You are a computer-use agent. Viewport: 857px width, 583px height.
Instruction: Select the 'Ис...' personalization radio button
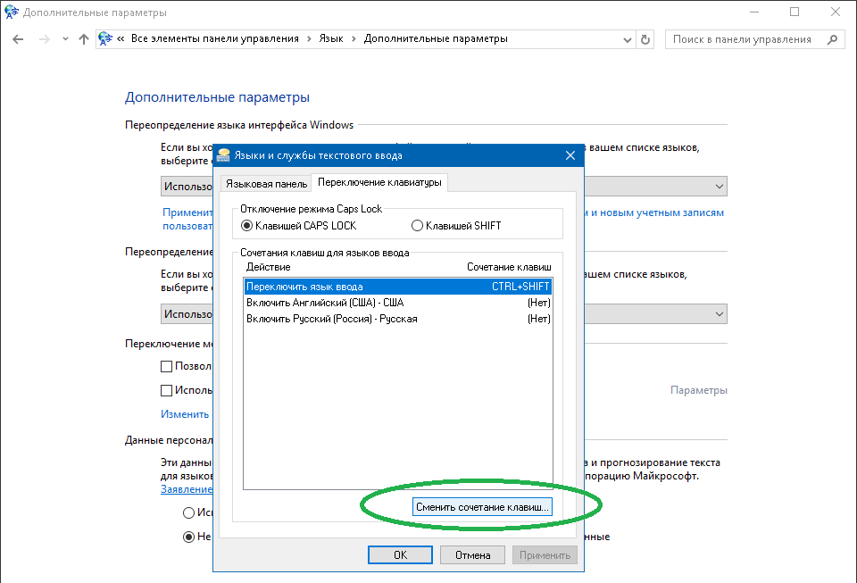tap(188, 513)
